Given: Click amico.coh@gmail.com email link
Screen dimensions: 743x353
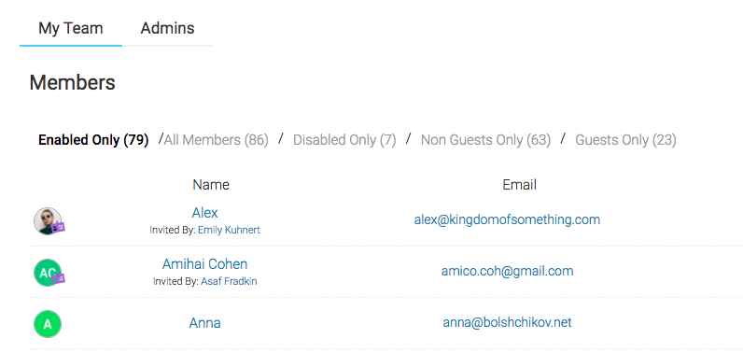Looking at the screenshot, I should pyautogui.click(x=507, y=271).
